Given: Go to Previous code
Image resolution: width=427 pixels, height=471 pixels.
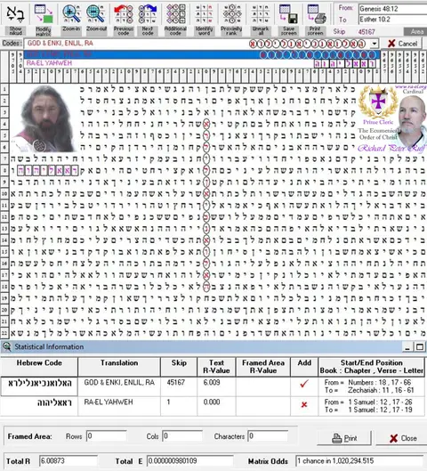Looking at the screenshot, I should pyautogui.click(x=124, y=13).
